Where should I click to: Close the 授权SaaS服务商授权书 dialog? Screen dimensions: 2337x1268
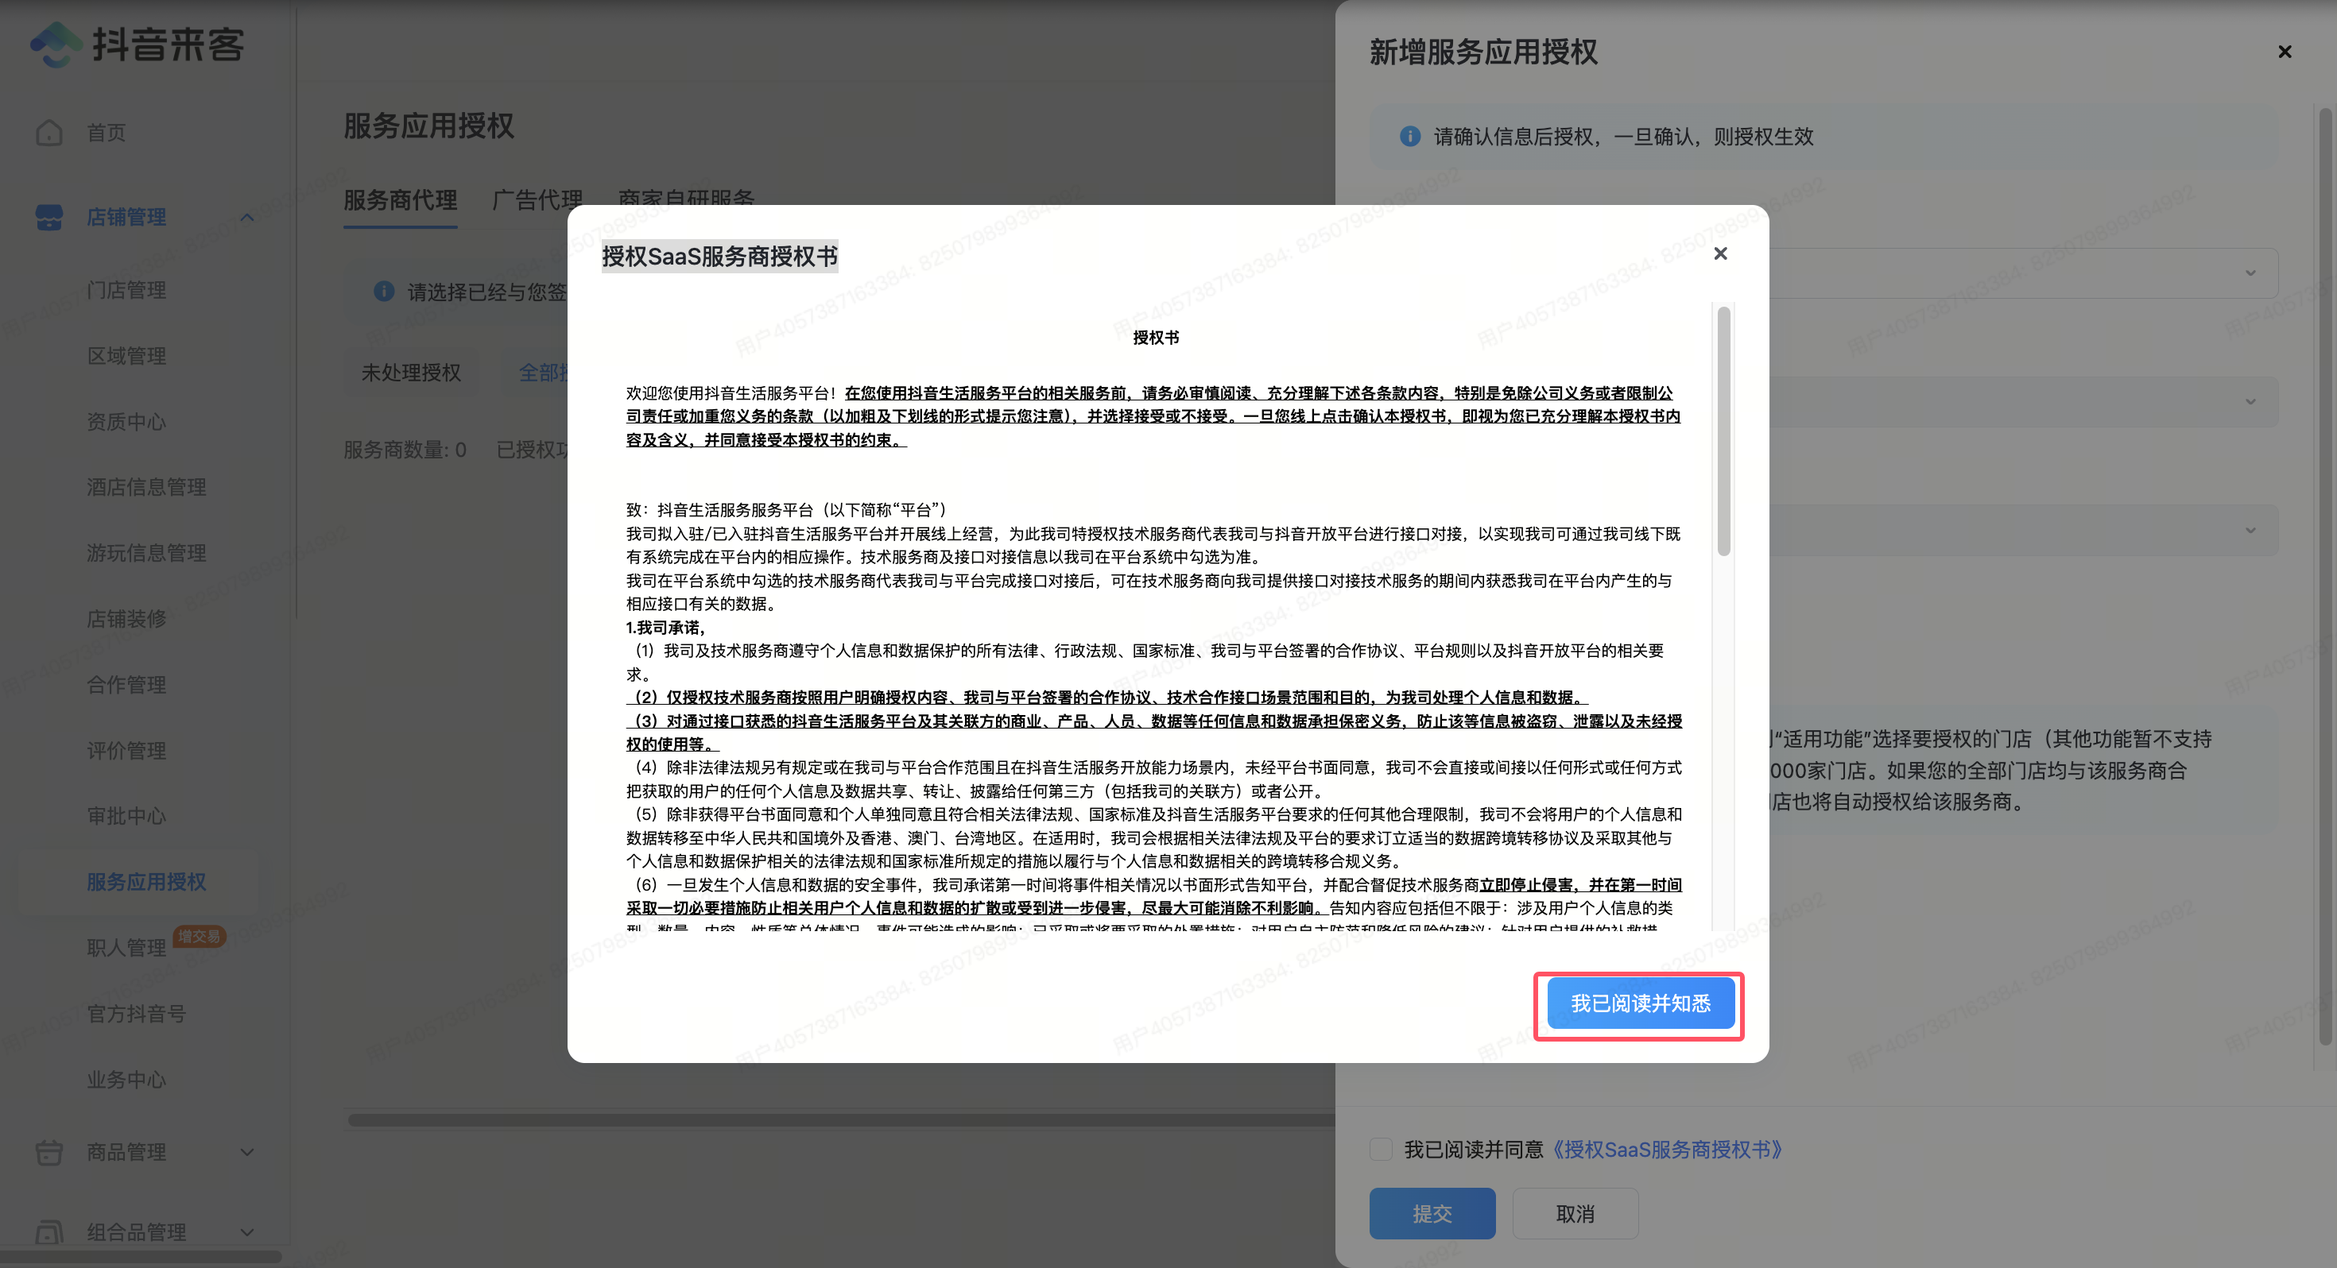tap(1720, 254)
